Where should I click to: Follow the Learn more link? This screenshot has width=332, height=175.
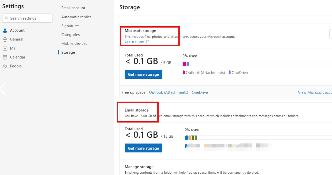click(x=134, y=42)
